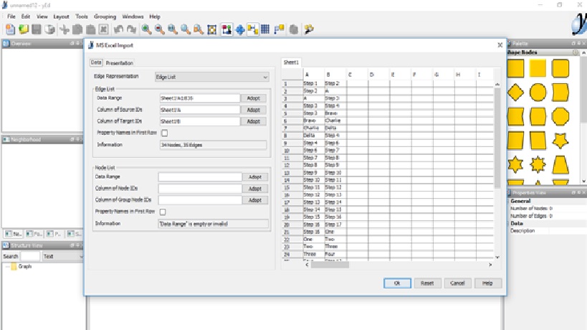This screenshot has height=330, width=587.
Task: Click the Undo arrow in toolbar
Action: 118,29
